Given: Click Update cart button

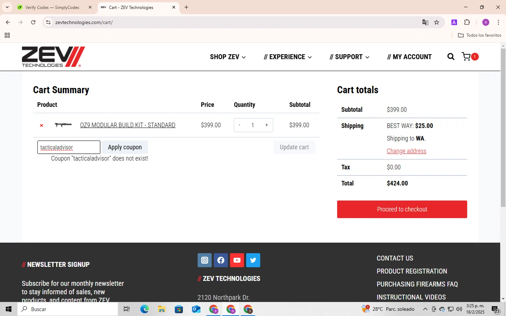Looking at the screenshot, I should [294, 147].
